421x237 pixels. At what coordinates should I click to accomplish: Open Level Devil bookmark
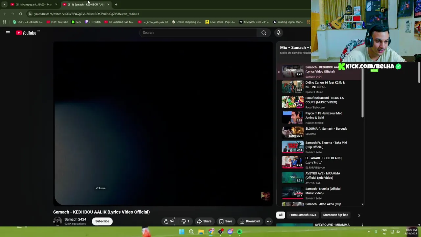click(220, 22)
